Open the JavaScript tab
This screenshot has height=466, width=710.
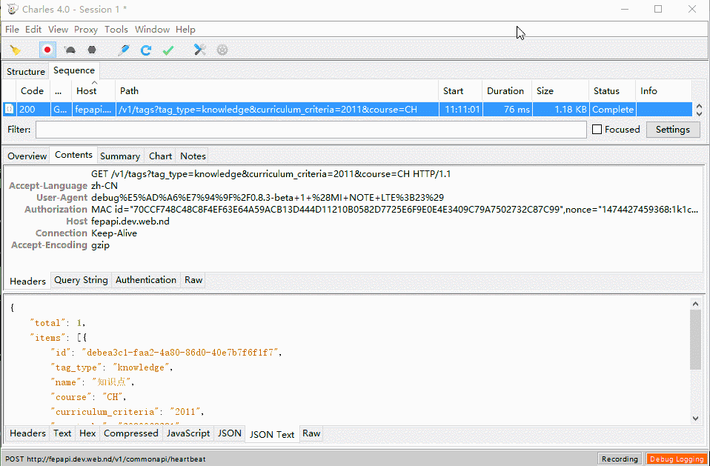(188, 433)
